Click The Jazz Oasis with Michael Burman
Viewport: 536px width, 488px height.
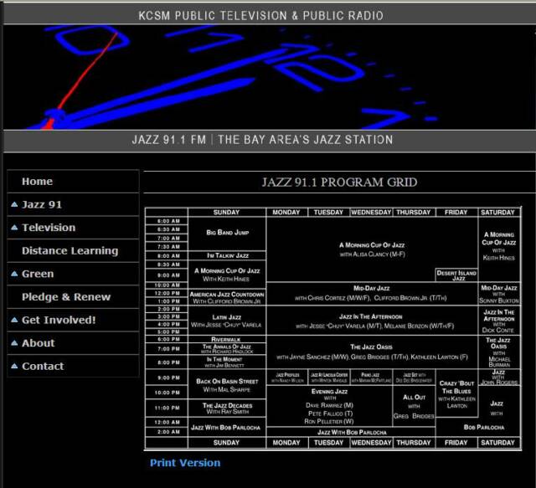click(499, 352)
